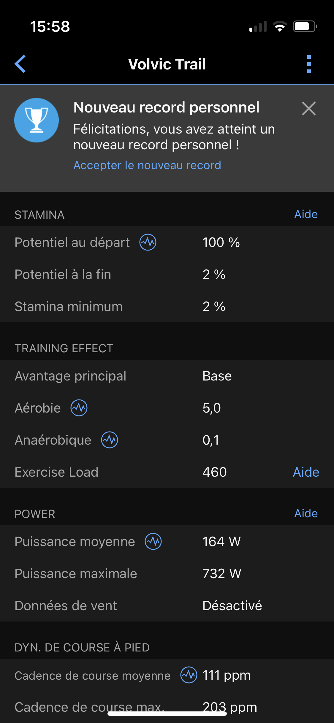Tap the Données de vent Désactivé row
The image size is (334, 723).
click(x=167, y=605)
